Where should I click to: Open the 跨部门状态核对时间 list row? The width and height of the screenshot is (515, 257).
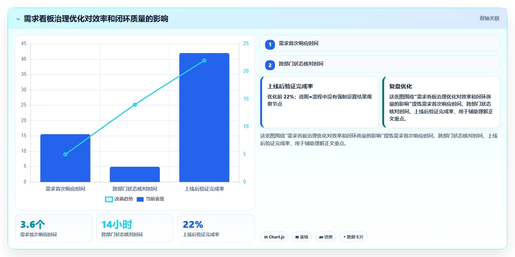380,64
